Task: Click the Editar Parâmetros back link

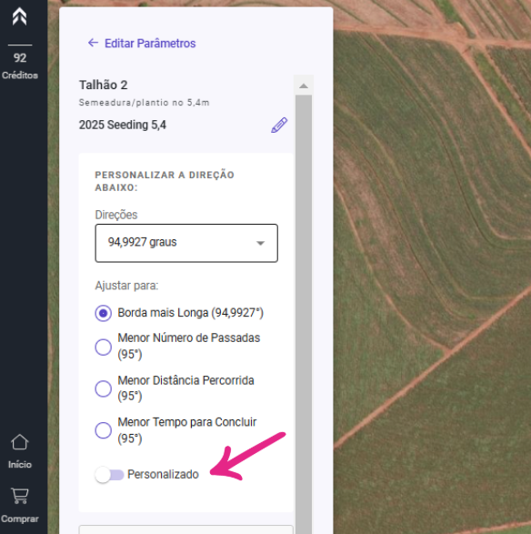Action: pos(150,44)
